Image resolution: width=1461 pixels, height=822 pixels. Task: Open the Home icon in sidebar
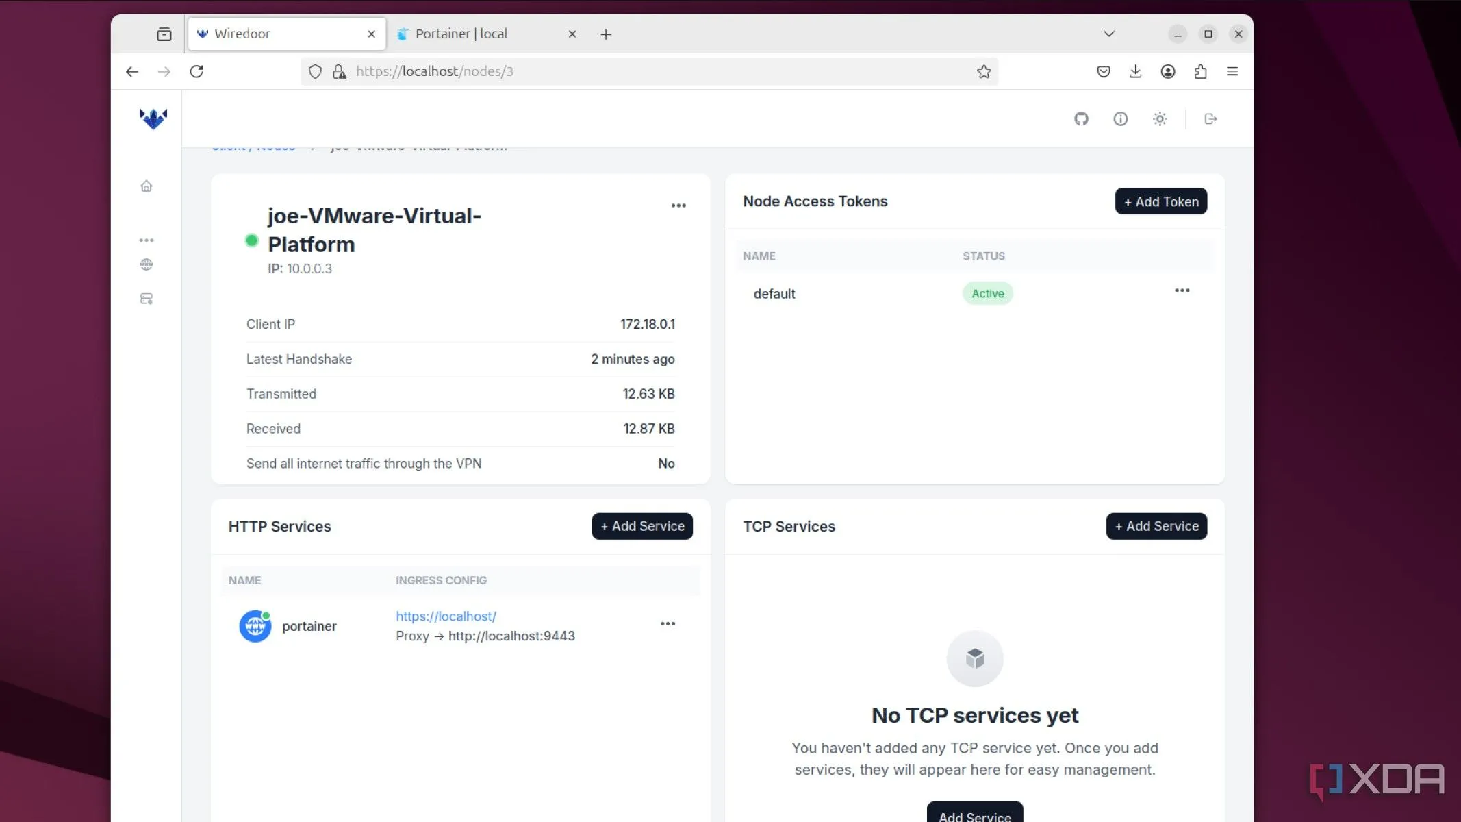(x=147, y=186)
